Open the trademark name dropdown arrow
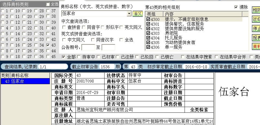Viewport: 260px width, 125px height. coord(129,14)
